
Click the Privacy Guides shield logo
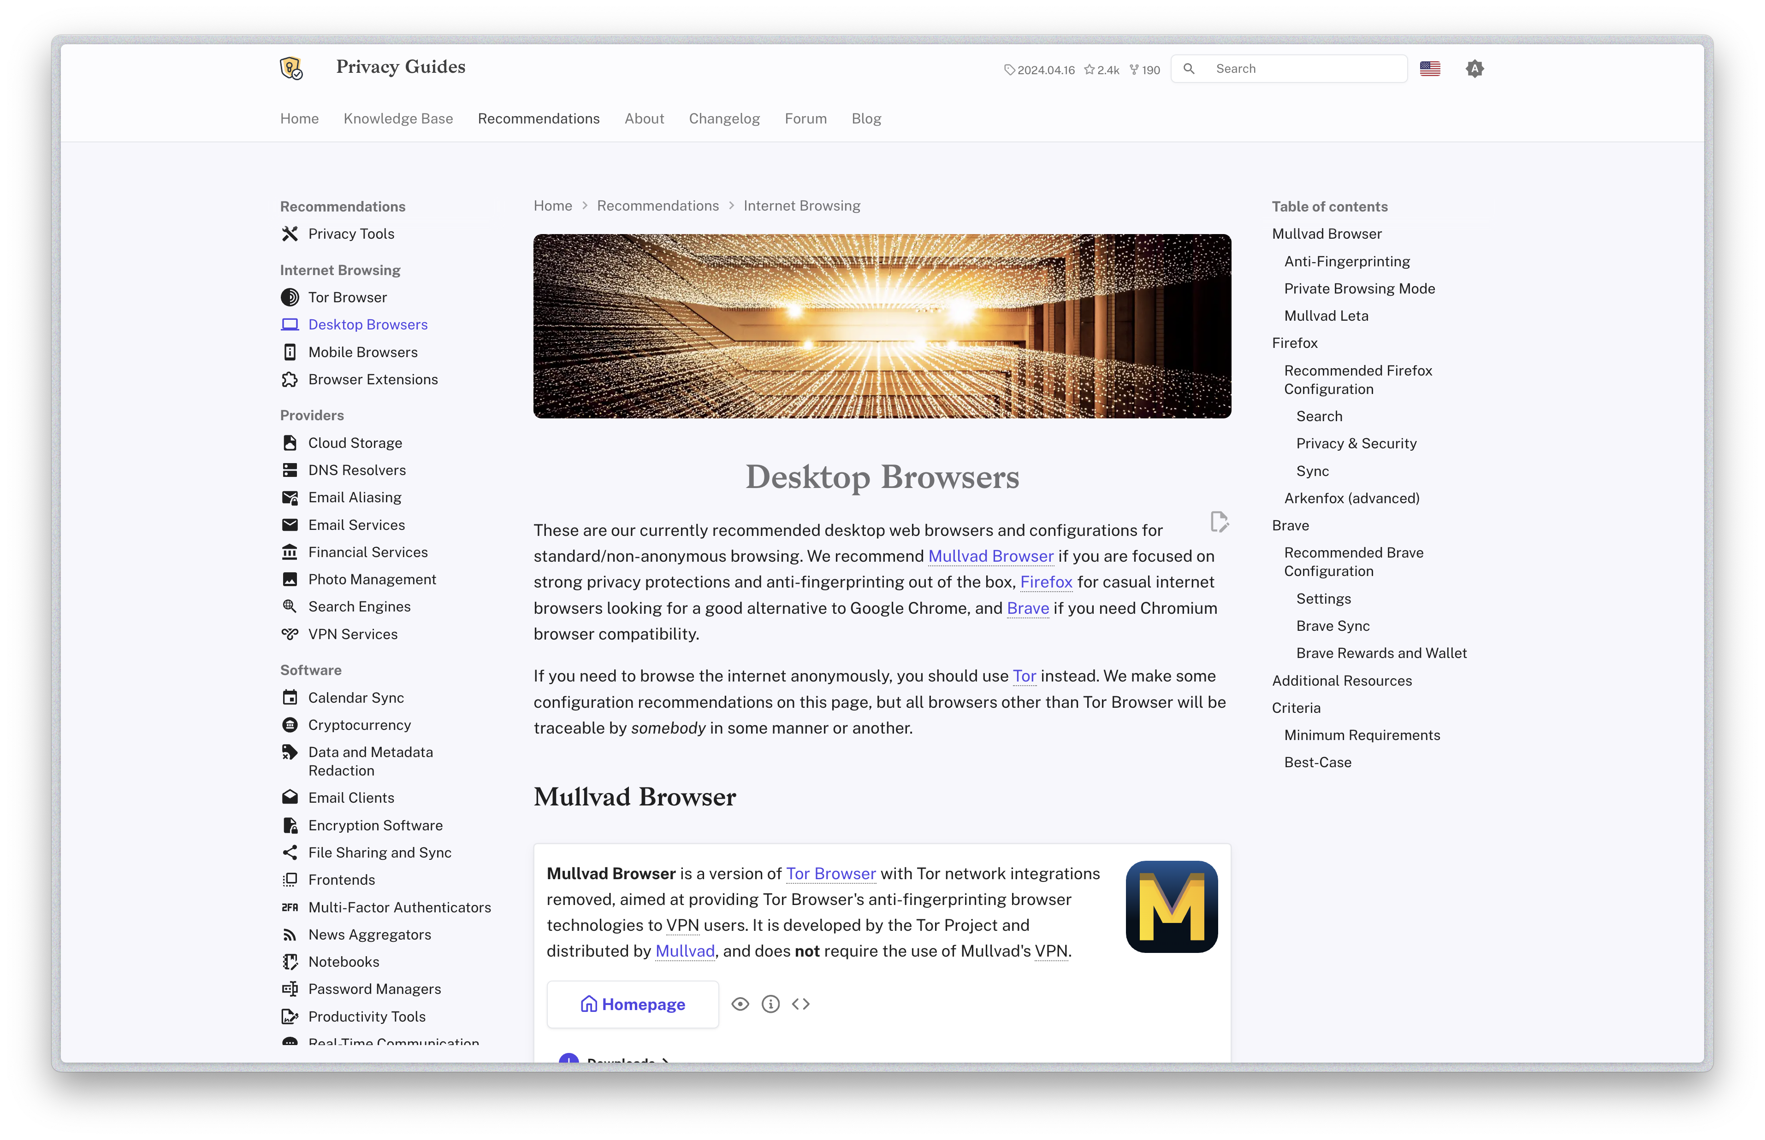291,68
